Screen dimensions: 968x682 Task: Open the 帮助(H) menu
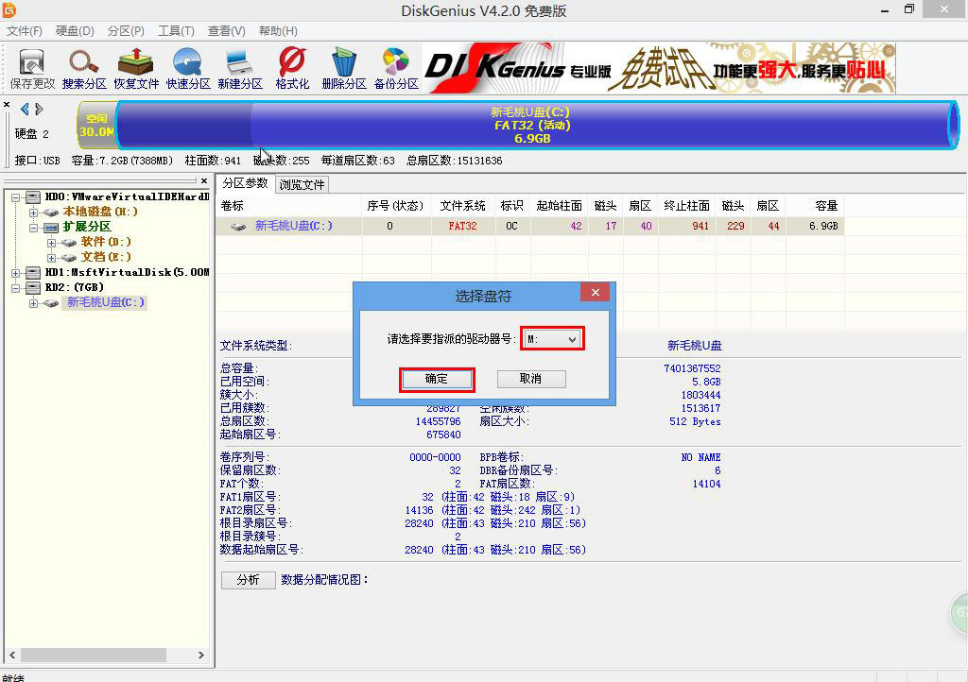(x=278, y=31)
